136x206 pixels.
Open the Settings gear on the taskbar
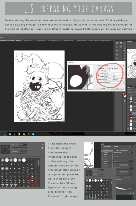(28, 134)
